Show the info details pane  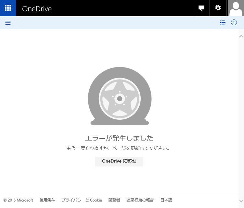(x=234, y=23)
